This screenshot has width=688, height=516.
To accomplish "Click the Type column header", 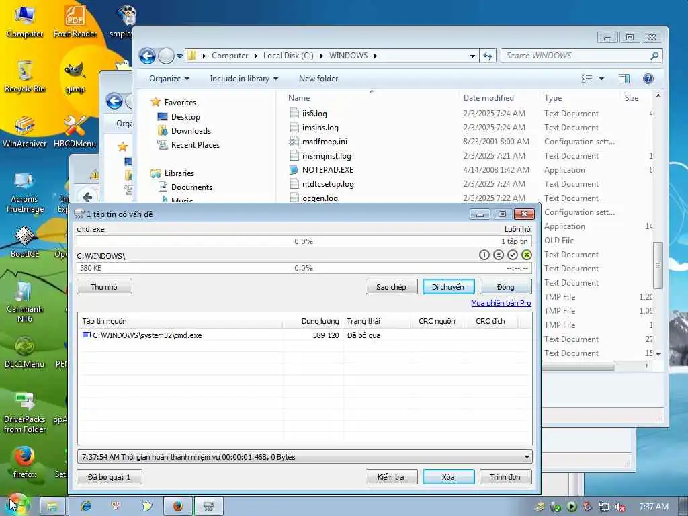I will click(580, 98).
